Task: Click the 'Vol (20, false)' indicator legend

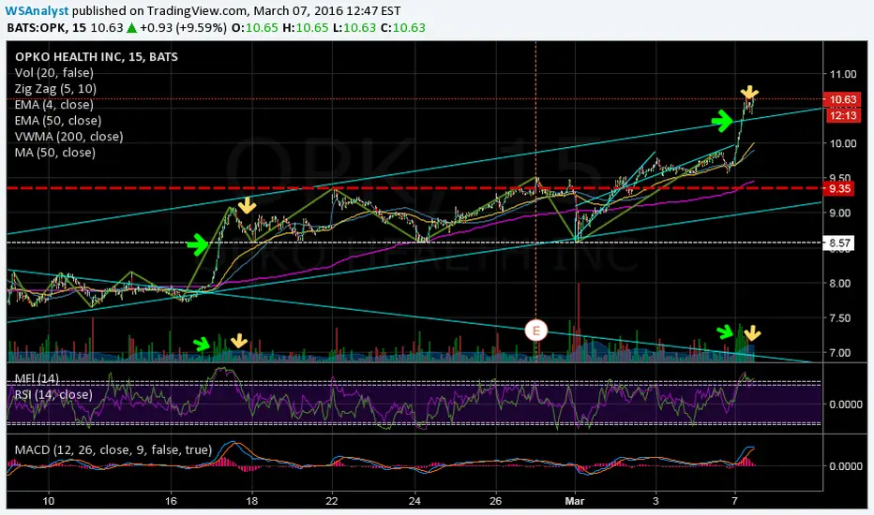Action: 54,73
